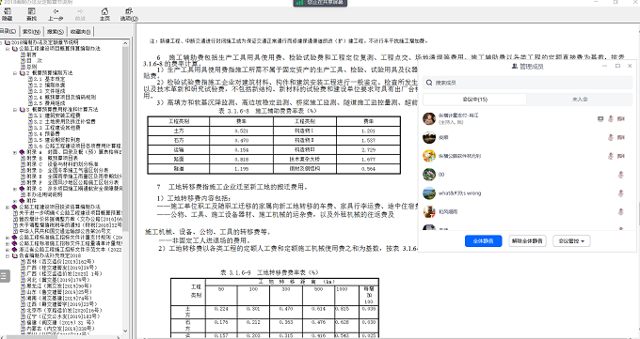
Task: Switch to the 未入会 tab
Action: coord(580,100)
